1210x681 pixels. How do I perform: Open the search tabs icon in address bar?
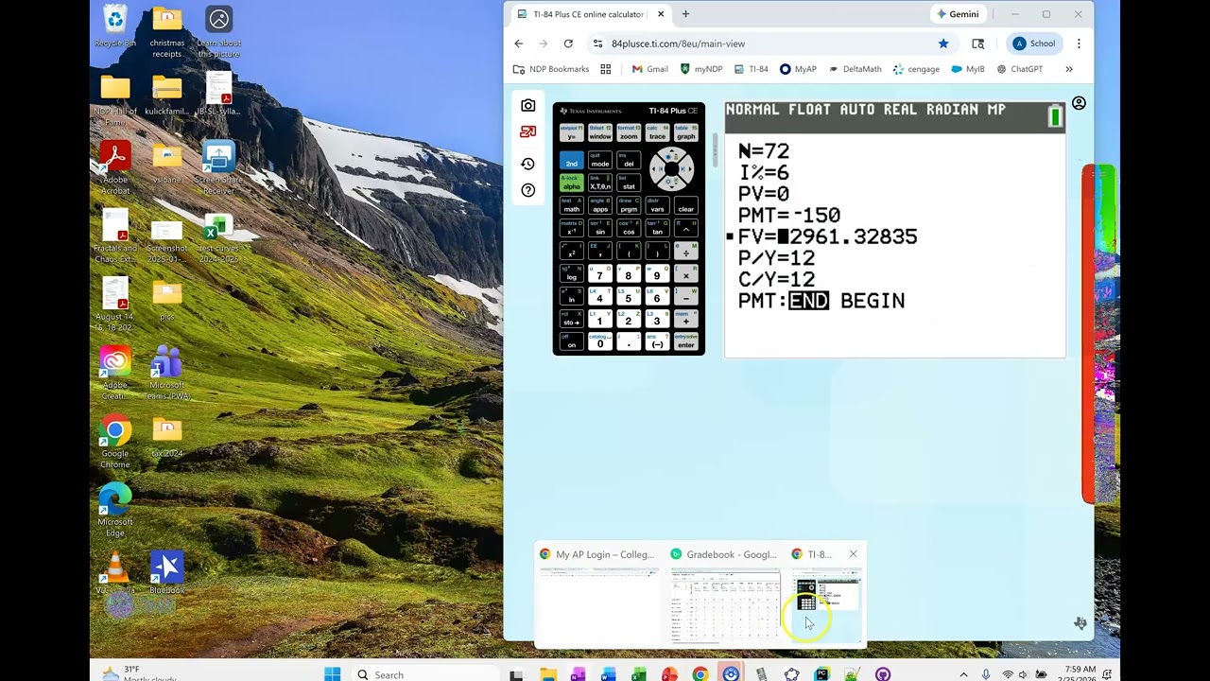click(977, 44)
